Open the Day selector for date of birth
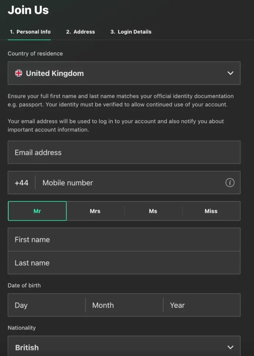Viewport: 254px width, 356px height. tap(46, 305)
